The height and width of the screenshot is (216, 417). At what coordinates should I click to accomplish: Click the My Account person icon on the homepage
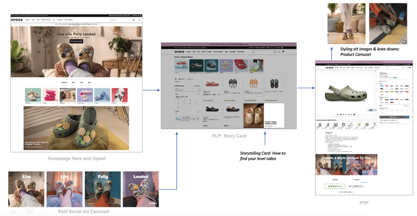141,16
